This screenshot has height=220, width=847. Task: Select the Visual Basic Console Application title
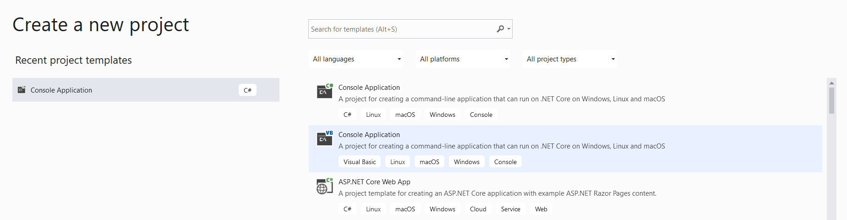(369, 134)
